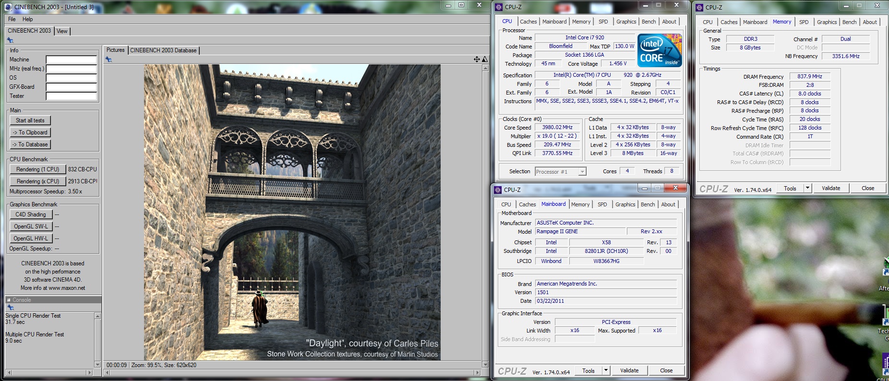Collapse the Console panel header toggle

pos(9,300)
